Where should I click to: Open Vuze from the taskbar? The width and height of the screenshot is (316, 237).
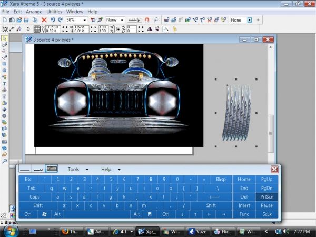(199, 232)
